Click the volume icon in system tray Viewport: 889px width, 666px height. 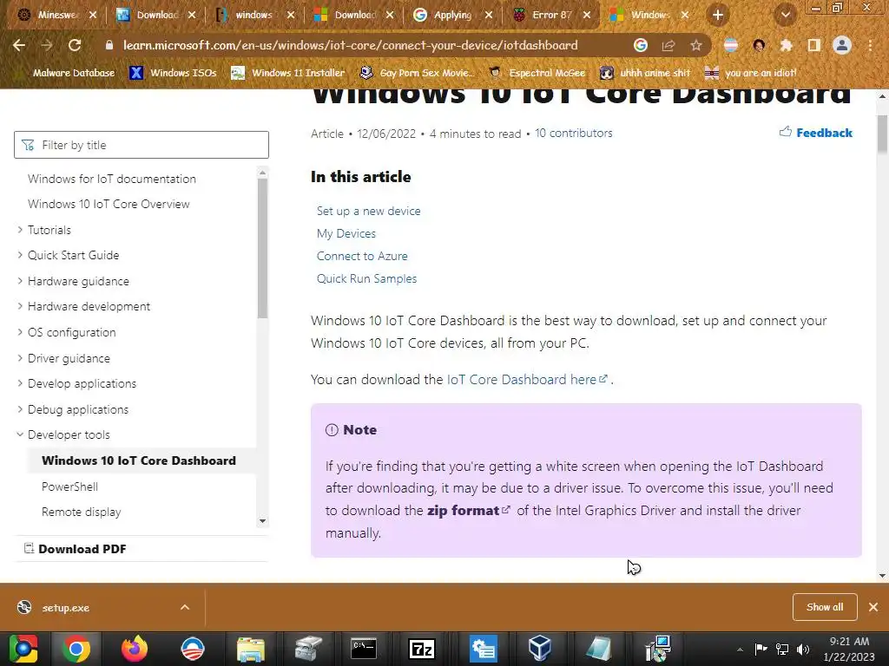pos(803,649)
